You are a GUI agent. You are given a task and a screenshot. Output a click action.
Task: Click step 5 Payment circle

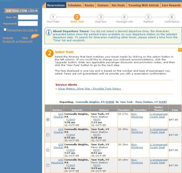click(x=148, y=17)
